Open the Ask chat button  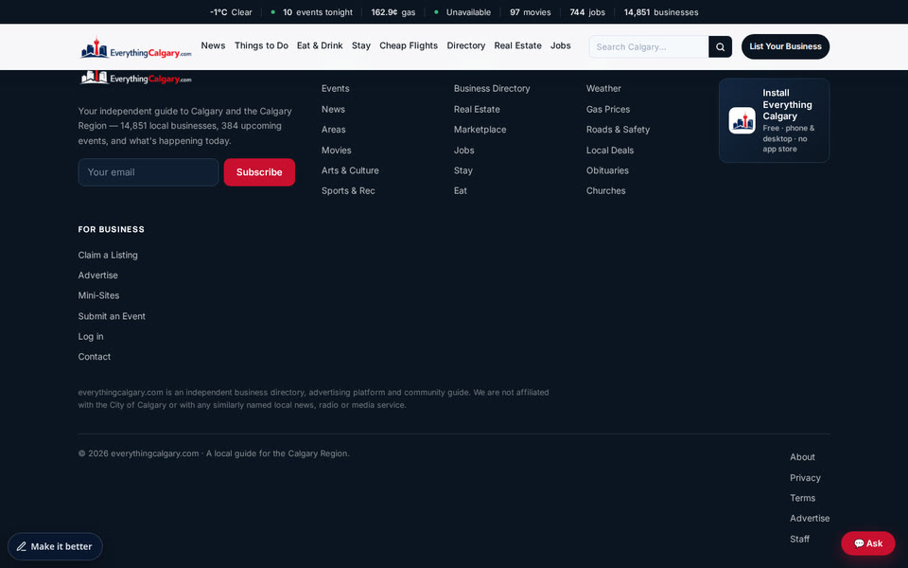click(868, 543)
